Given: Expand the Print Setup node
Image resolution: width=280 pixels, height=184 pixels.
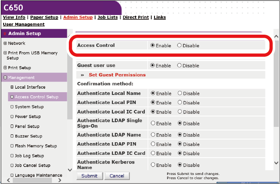Looking at the screenshot, I should pos(5,68).
